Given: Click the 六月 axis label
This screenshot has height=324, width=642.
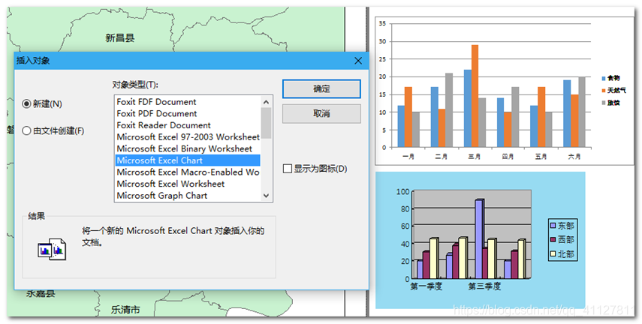Looking at the screenshot, I should pos(574,156).
